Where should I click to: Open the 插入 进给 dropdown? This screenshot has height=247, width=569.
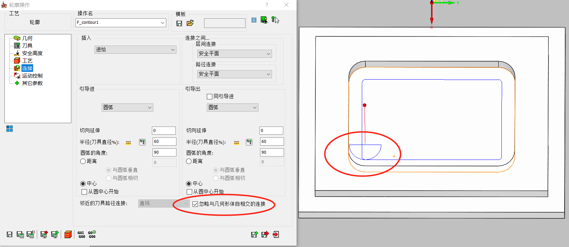tap(135, 50)
